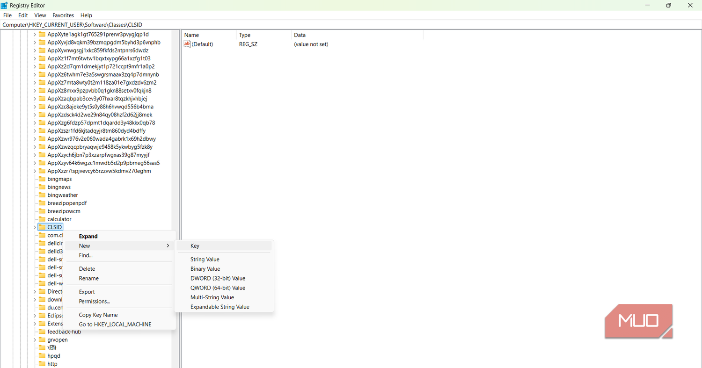Choose Multi-String Value
702x368 pixels.
coord(224,297)
